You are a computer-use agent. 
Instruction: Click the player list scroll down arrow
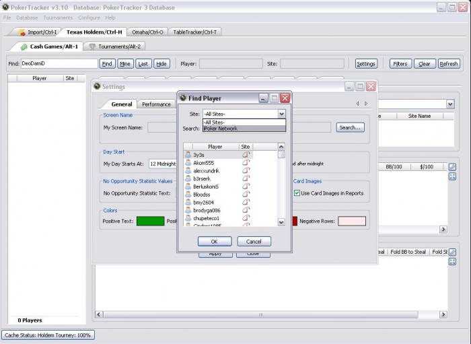(x=281, y=222)
